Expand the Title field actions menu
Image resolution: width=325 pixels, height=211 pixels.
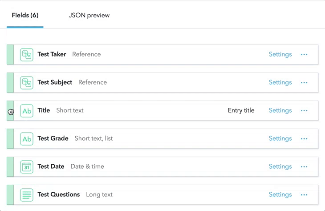[x=304, y=110]
